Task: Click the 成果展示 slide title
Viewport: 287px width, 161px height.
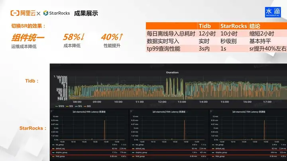Action: [x=86, y=14]
